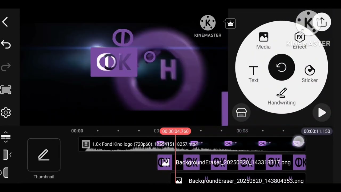Tap the total duration 00:00:11.150
Image resolution: width=341 pixels, height=192 pixels.
click(x=317, y=131)
